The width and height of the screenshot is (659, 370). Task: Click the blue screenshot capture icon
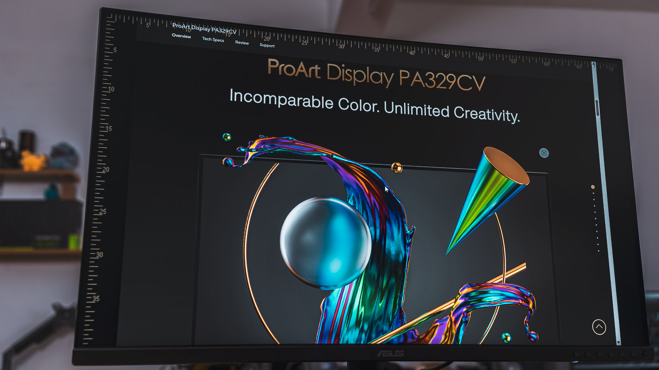(x=544, y=153)
